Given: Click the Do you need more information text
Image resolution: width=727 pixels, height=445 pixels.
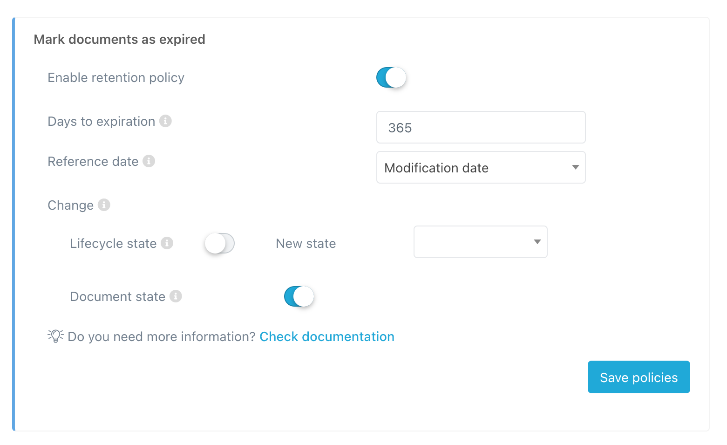Looking at the screenshot, I should coord(161,336).
